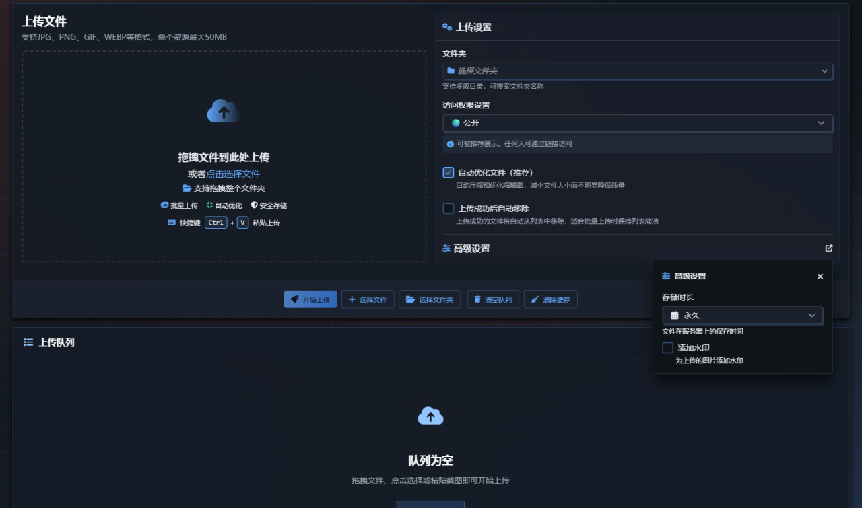Viewport: 862px width, 508px height.
Task: Enable the 添加水印 checkbox
Action: point(668,348)
